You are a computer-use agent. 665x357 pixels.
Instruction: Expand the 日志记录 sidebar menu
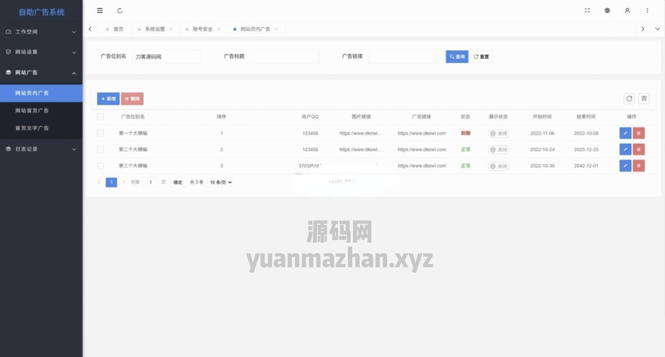[x=41, y=149]
